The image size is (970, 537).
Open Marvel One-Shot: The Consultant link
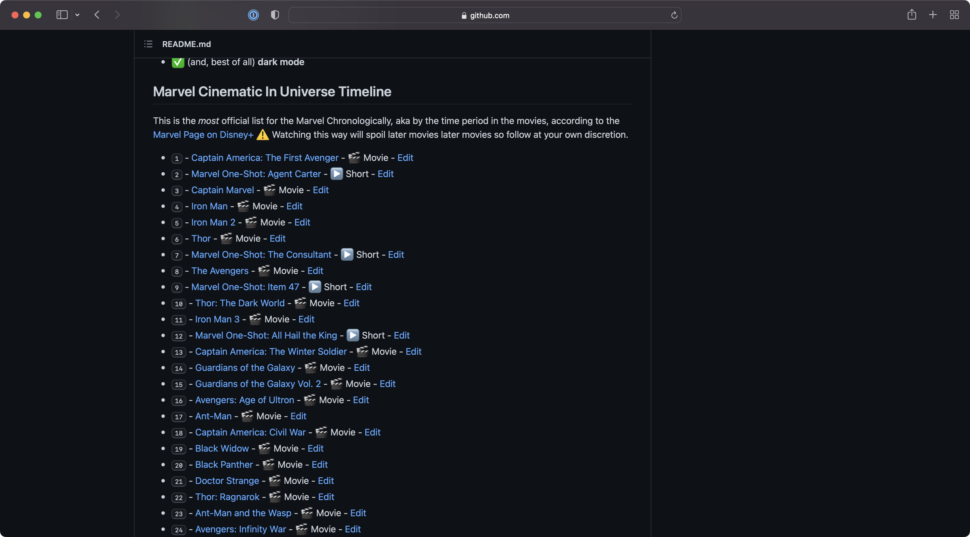261,255
